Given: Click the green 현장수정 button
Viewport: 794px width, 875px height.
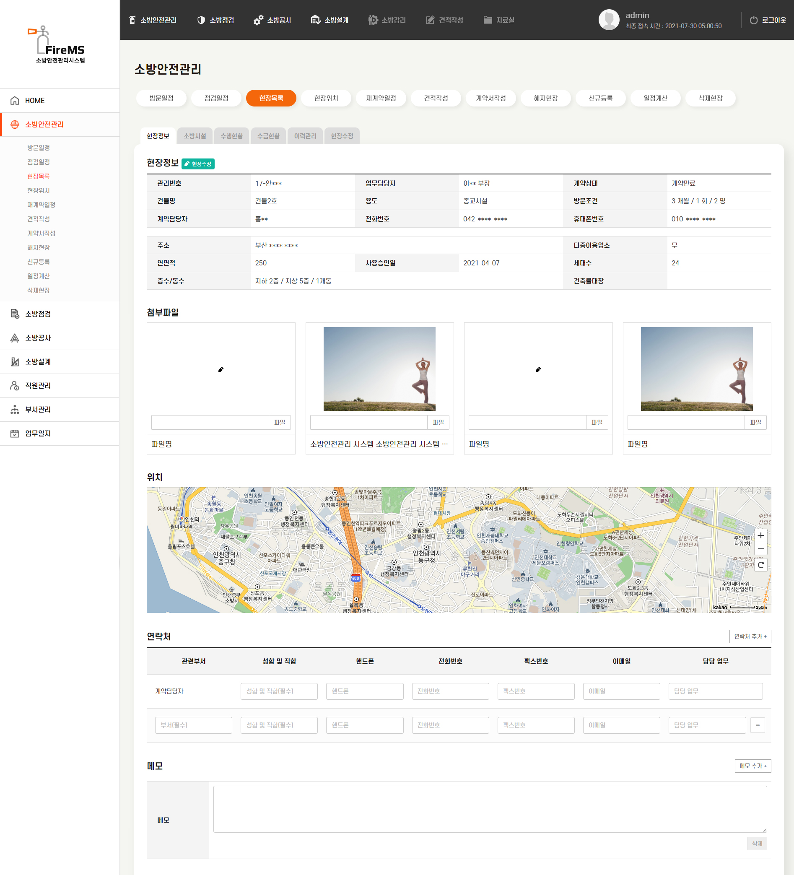Looking at the screenshot, I should point(198,164).
